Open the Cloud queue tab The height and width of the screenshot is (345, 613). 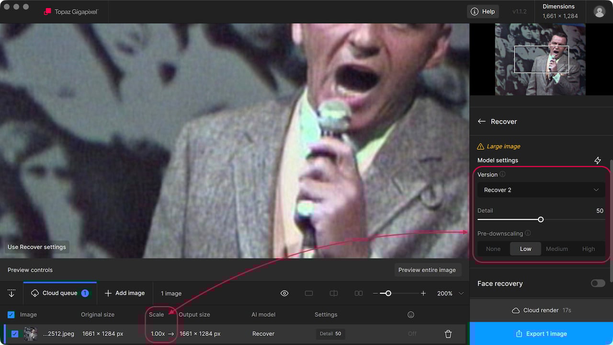coord(60,293)
